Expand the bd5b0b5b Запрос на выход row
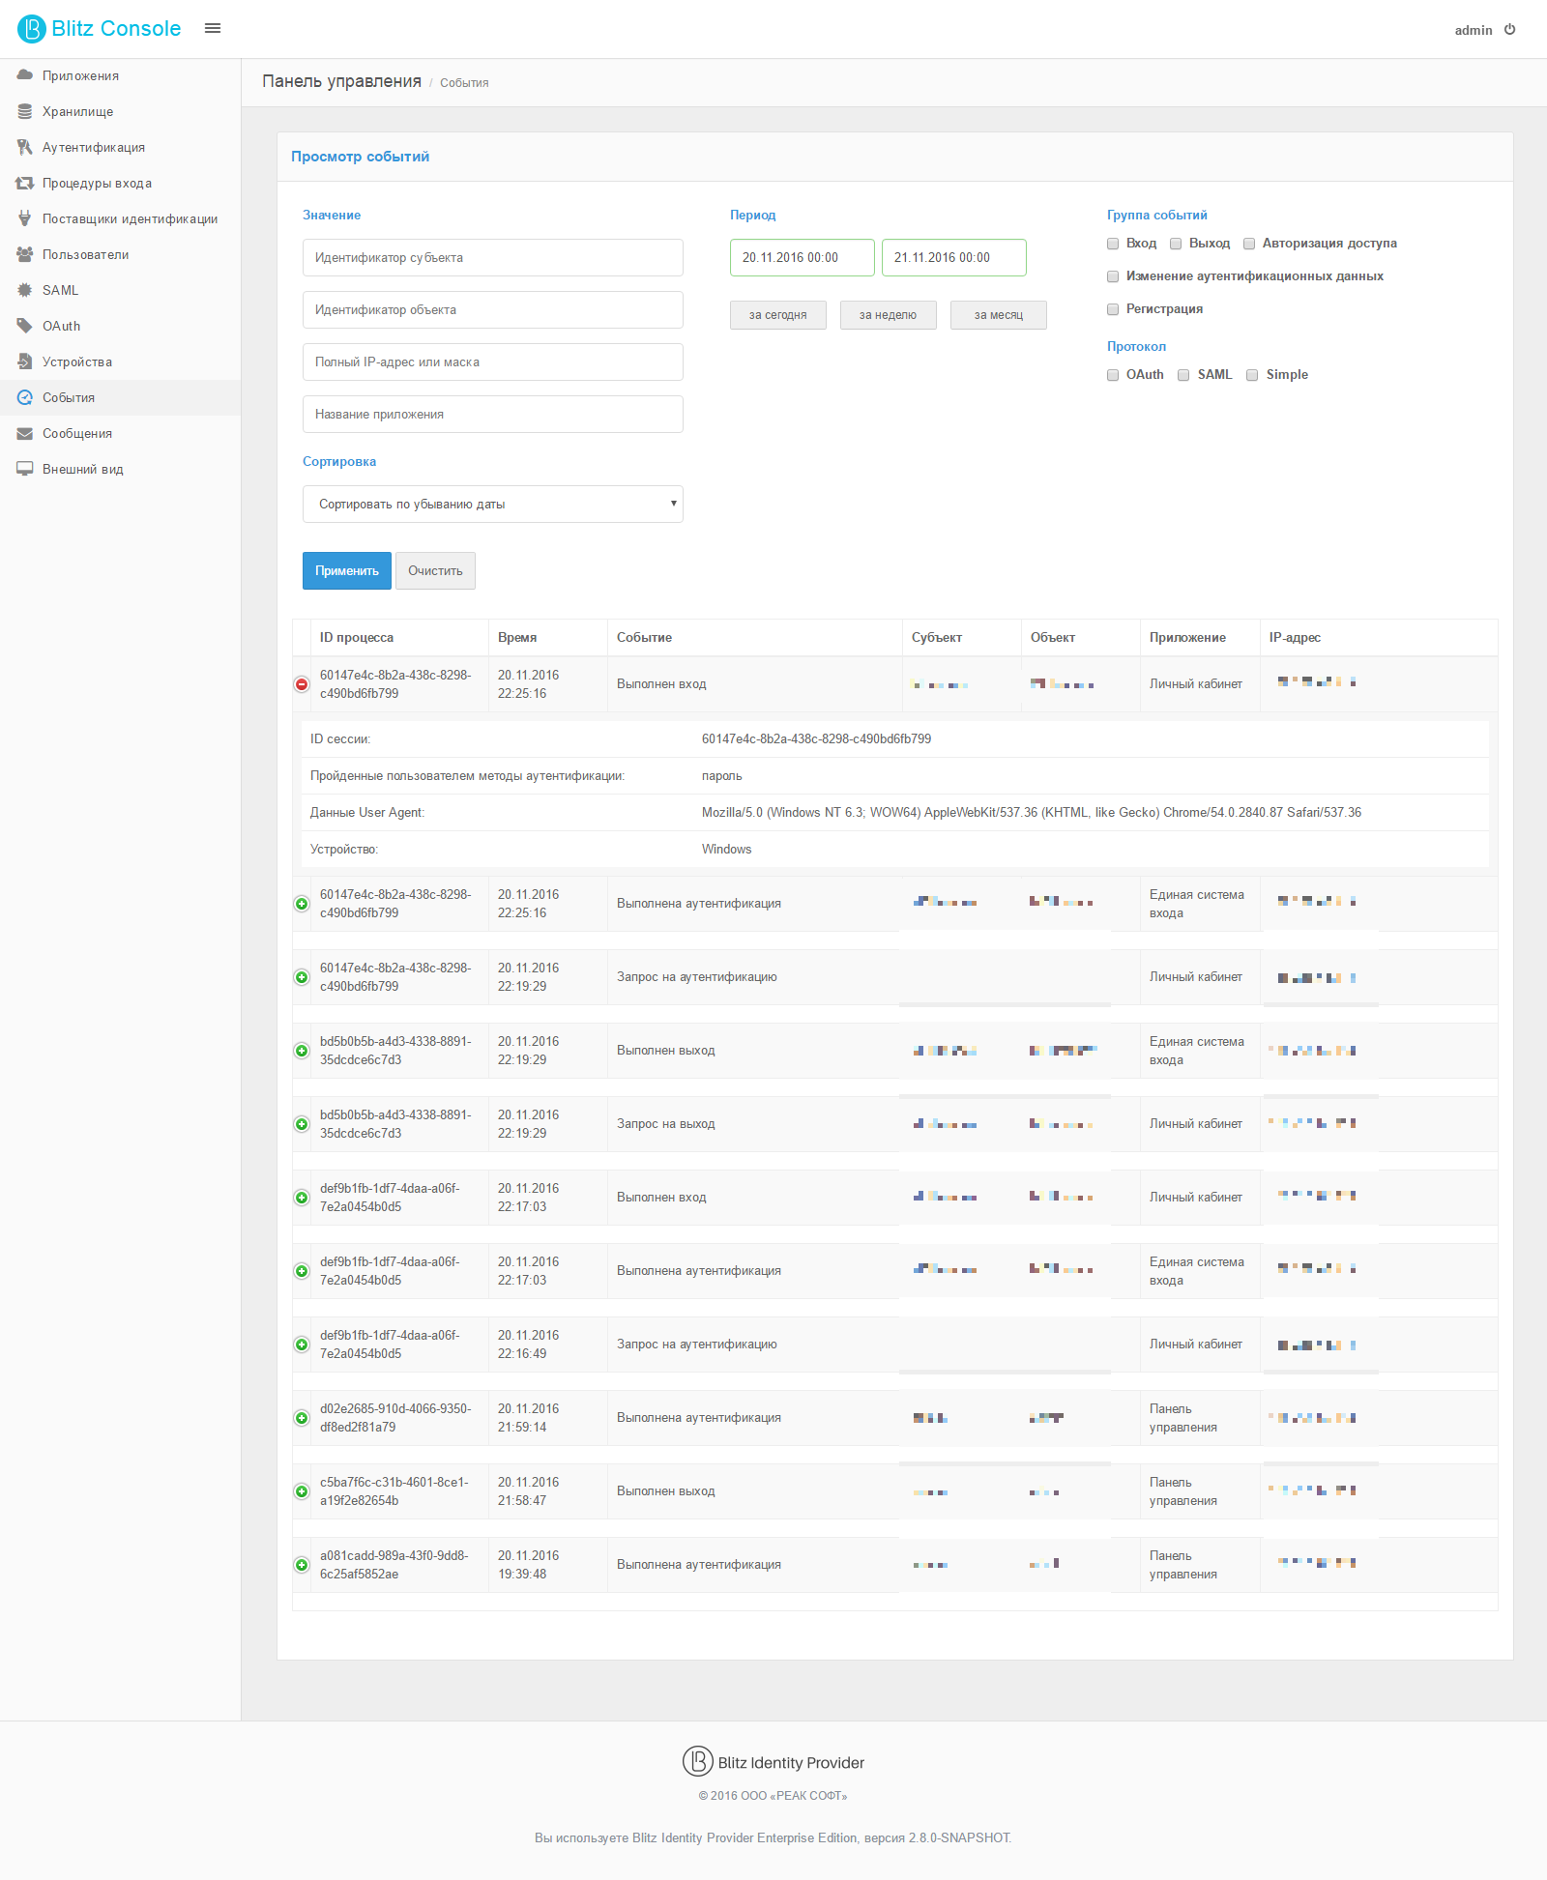The image size is (1547, 1880). click(302, 1124)
